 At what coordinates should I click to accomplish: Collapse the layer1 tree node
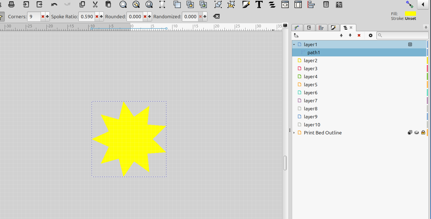coord(294,45)
